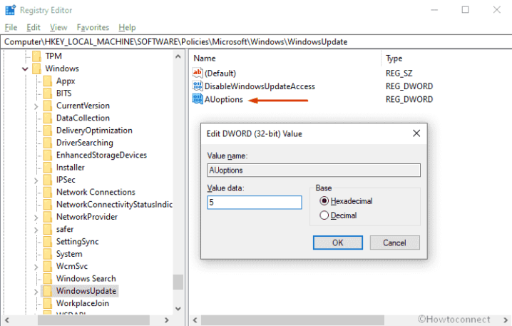Click the registry path address bar
The width and height of the screenshot is (512, 326).
click(256, 42)
